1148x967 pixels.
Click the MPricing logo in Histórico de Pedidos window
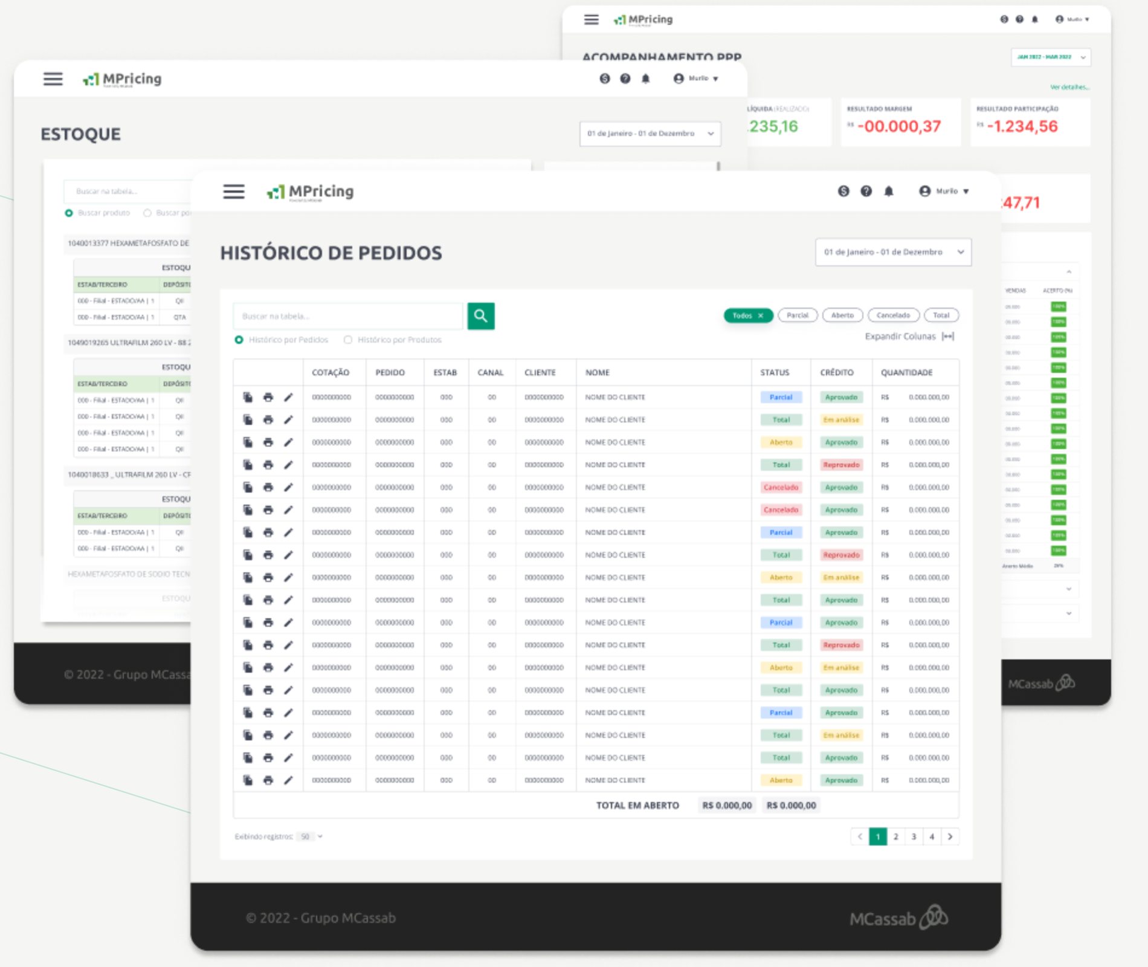[x=310, y=192]
